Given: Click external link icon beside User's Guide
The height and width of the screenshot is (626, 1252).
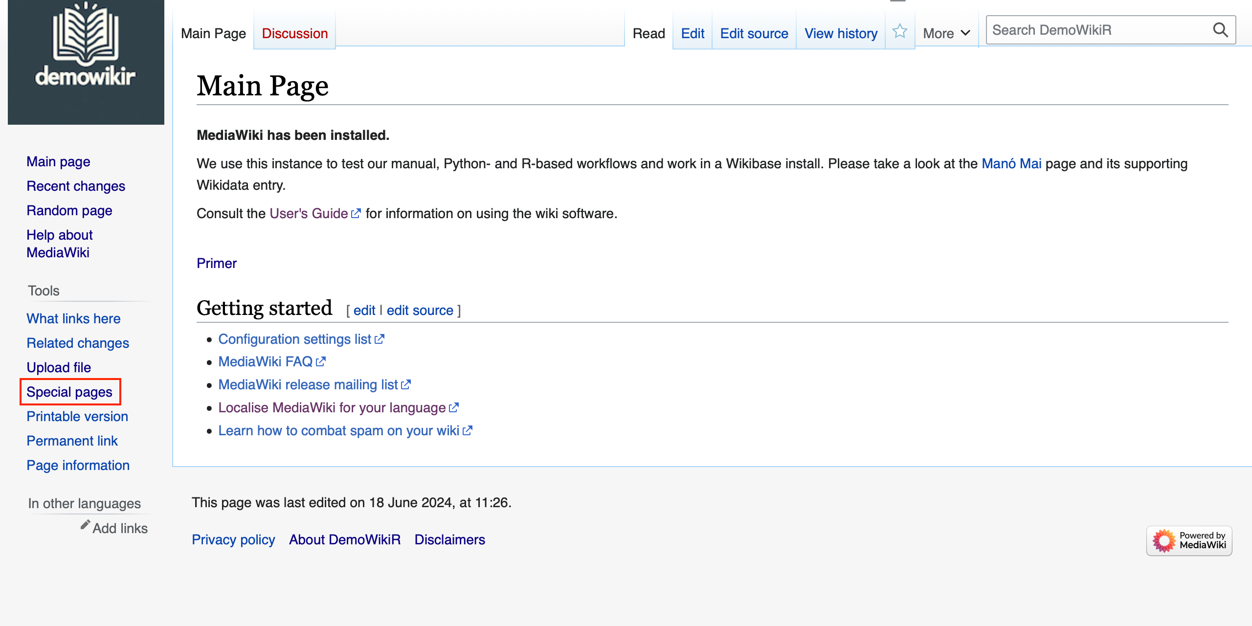Looking at the screenshot, I should point(356,214).
